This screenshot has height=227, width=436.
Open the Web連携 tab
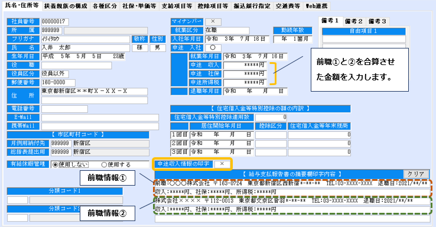[x=317, y=6]
